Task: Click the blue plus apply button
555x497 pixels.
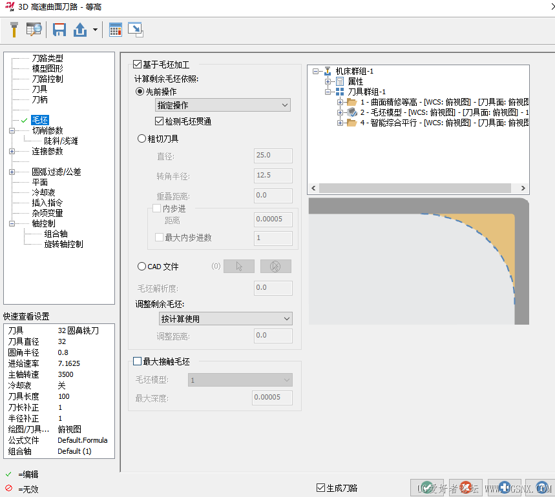Action: click(x=505, y=487)
